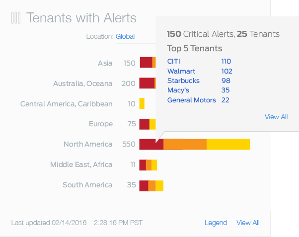This screenshot has height=237, width=299.
Task: Click Middle East, Africa orange bar segment
Action: pyautogui.click(x=149, y=165)
